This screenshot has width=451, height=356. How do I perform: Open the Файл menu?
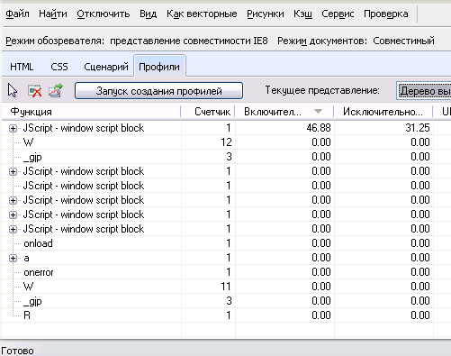click(17, 14)
